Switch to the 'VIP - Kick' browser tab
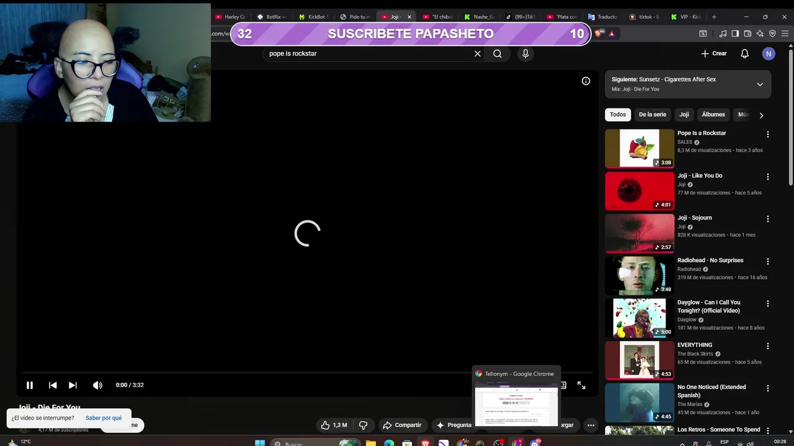The image size is (794, 446). coord(687,17)
